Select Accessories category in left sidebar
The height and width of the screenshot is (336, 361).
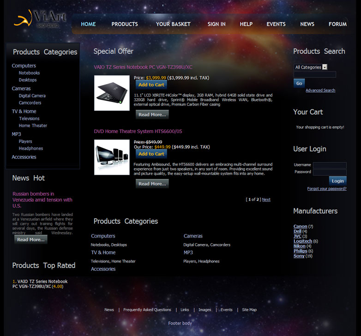coord(24,157)
